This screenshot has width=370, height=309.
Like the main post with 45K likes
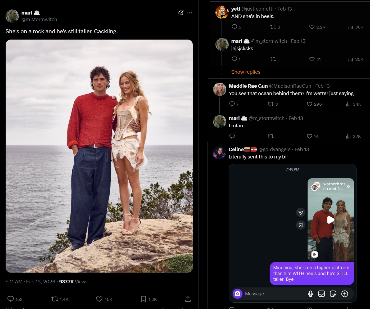pos(99,299)
